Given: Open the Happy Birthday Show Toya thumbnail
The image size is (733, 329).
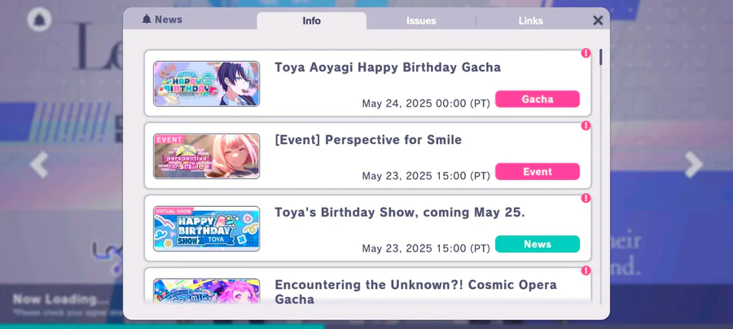Looking at the screenshot, I should pyautogui.click(x=207, y=229).
